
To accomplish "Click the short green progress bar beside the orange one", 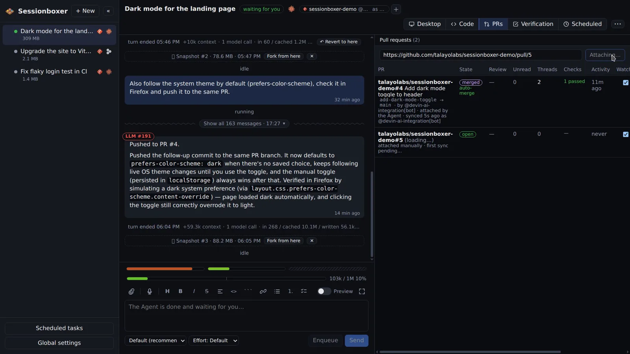I will 246,269.
